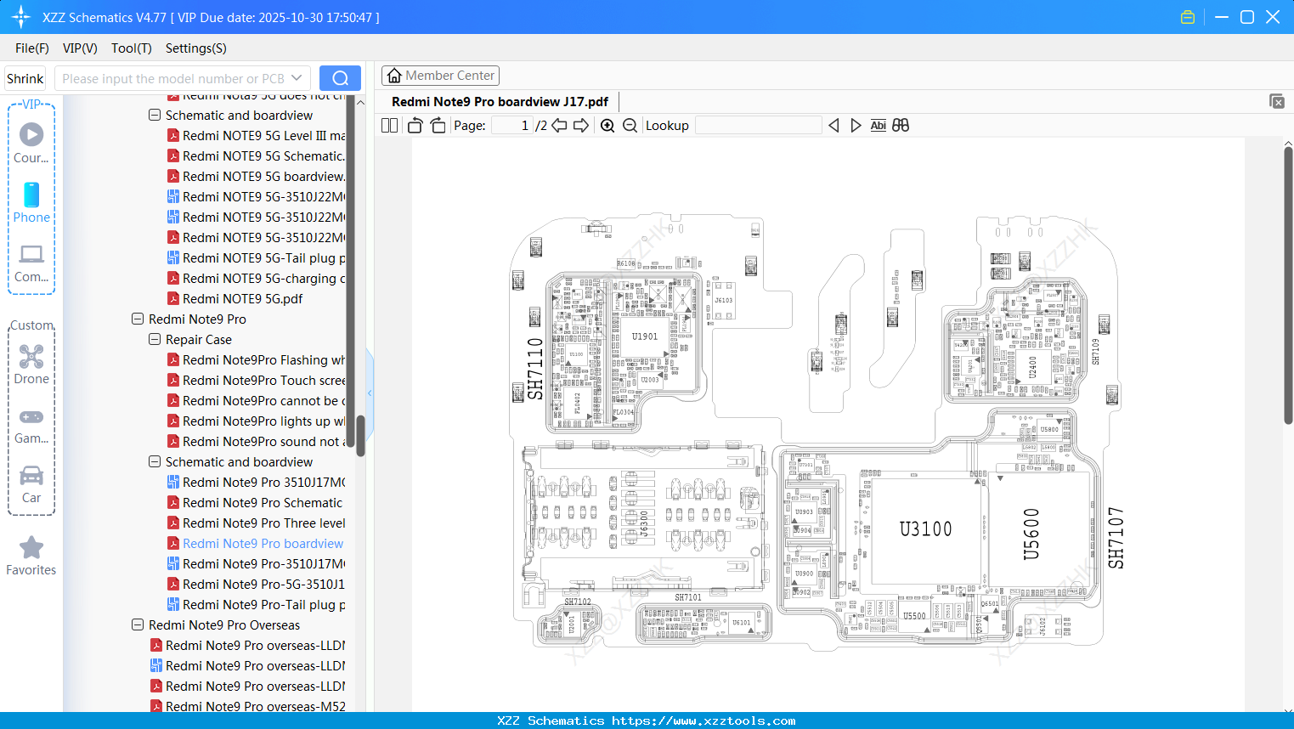Image resolution: width=1294 pixels, height=729 pixels.
Task: Zoom in on the boardview
Action: click(607, 126)
